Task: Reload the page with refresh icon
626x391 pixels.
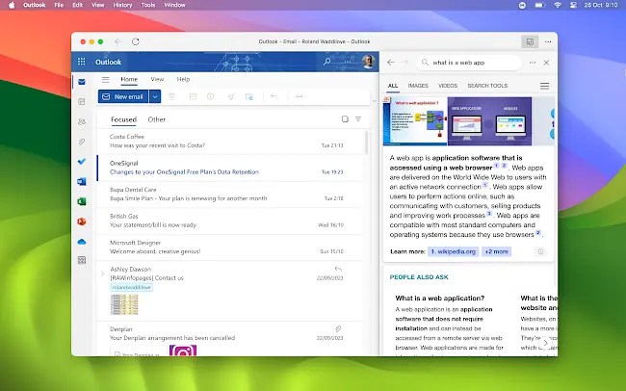Action: (136, 41)
